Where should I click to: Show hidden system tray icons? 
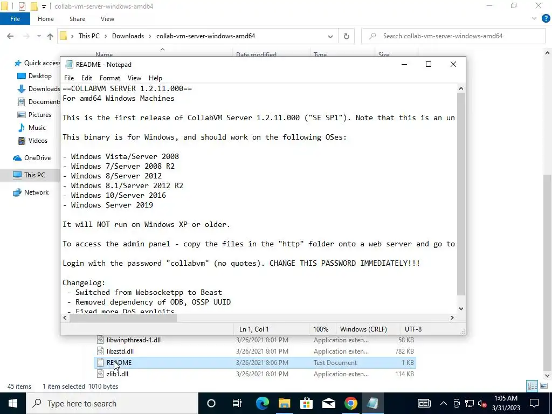(444, 403)
